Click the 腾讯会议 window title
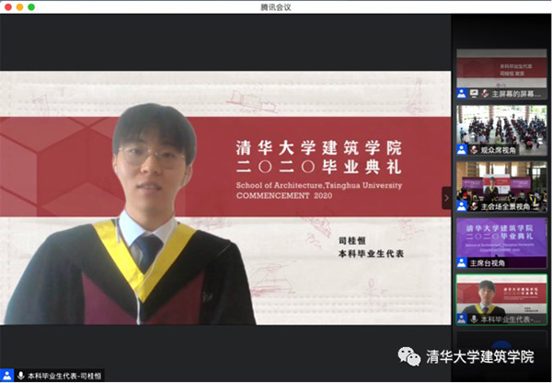This screenshot has height=383, width=552. tap(276, 7)
